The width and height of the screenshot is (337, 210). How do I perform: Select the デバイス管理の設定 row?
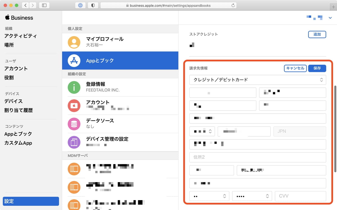click(120, 142)
